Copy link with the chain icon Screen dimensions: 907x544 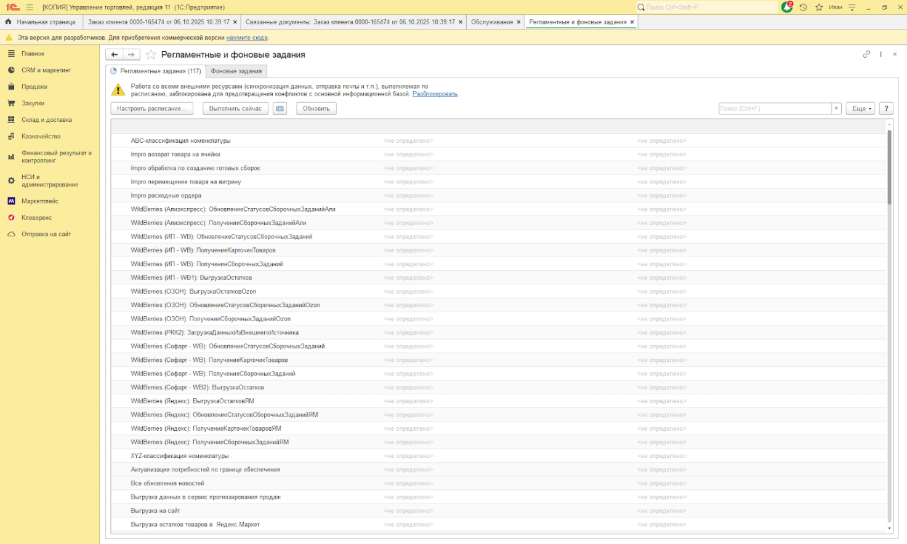click(x=866, y=54)
